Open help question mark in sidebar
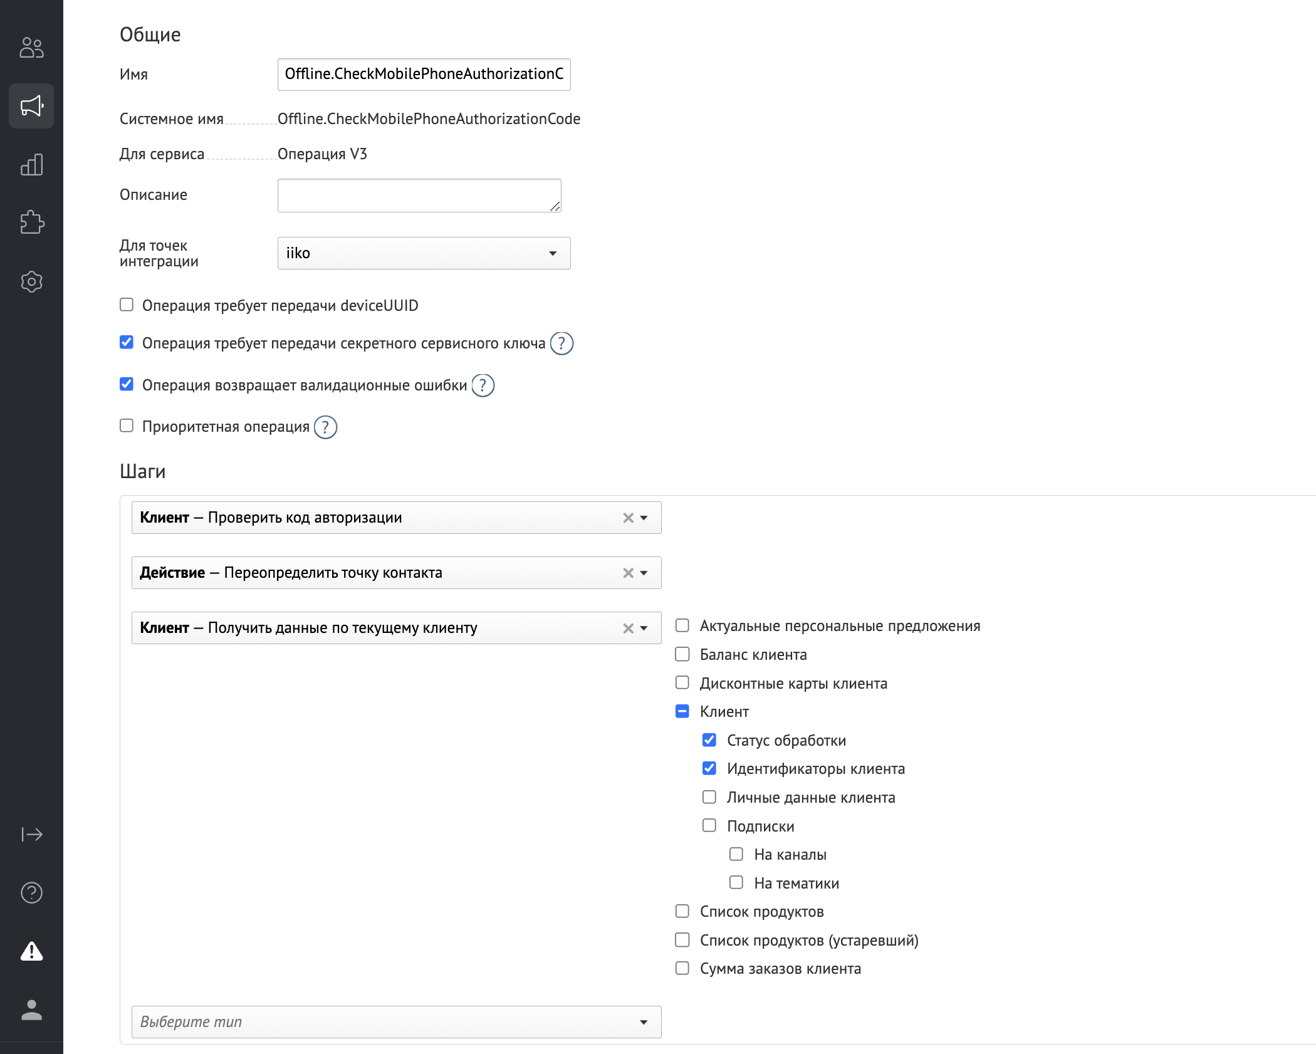The width and height of the screenshot is (1316, 1054). click(x=31, y=892)
